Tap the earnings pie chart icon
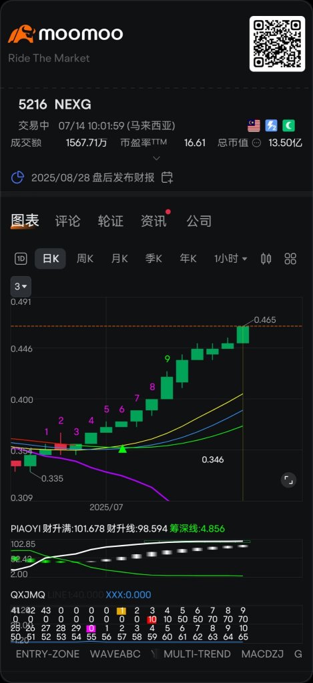Viewport: 313px width, 683px height. [x=17, y=177]
